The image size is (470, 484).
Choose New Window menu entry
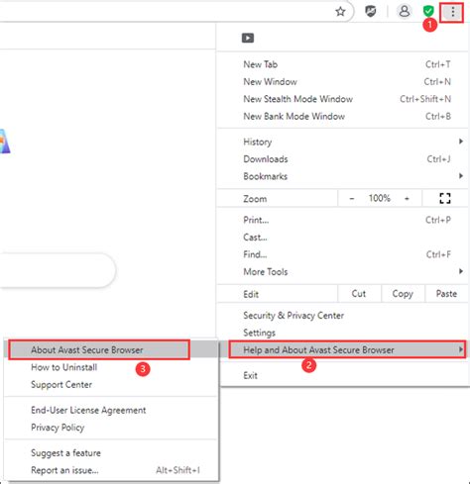point(343,82)
